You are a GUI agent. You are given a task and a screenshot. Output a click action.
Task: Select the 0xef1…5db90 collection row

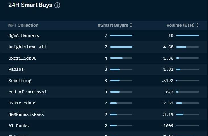(x=22, y=58)
